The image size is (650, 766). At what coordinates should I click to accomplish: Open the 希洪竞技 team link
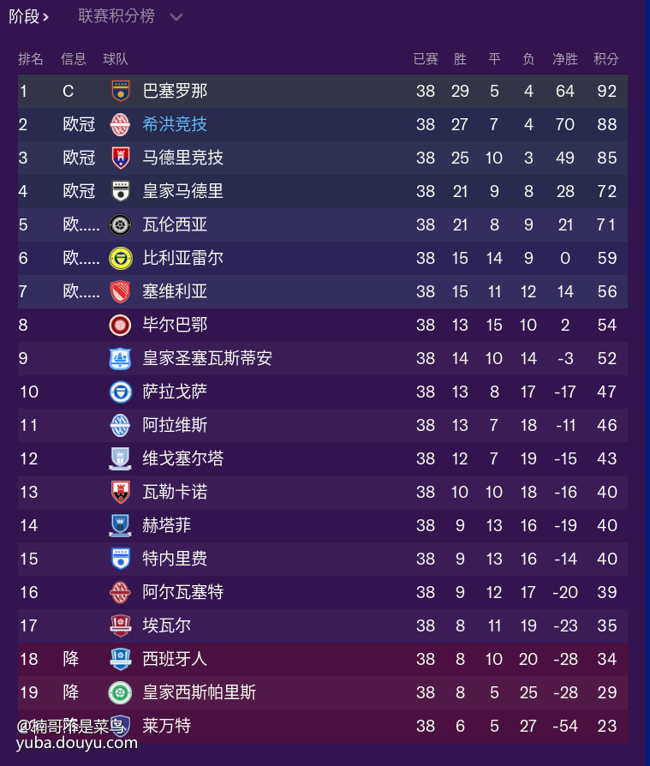pos(175,124)
